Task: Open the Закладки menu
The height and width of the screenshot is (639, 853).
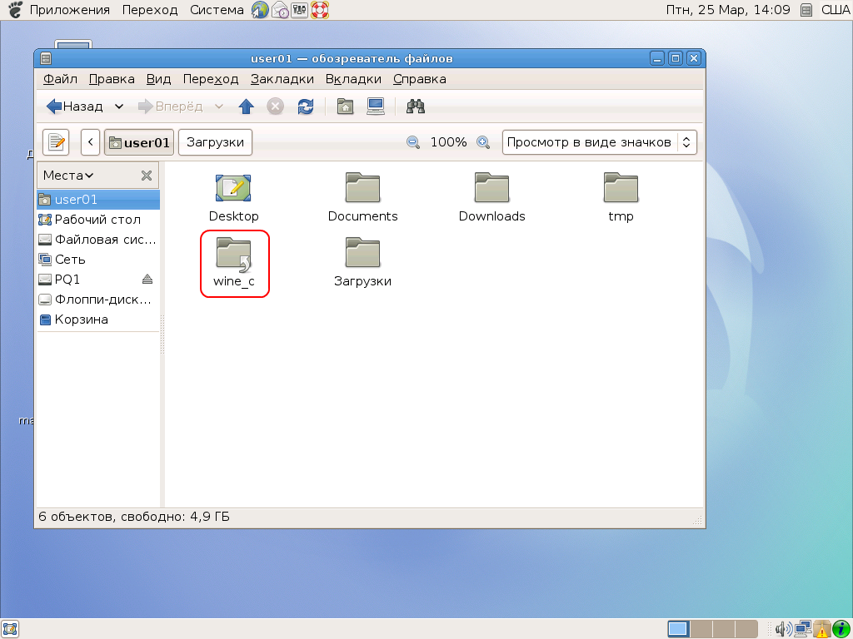Action: click(282, 79)
